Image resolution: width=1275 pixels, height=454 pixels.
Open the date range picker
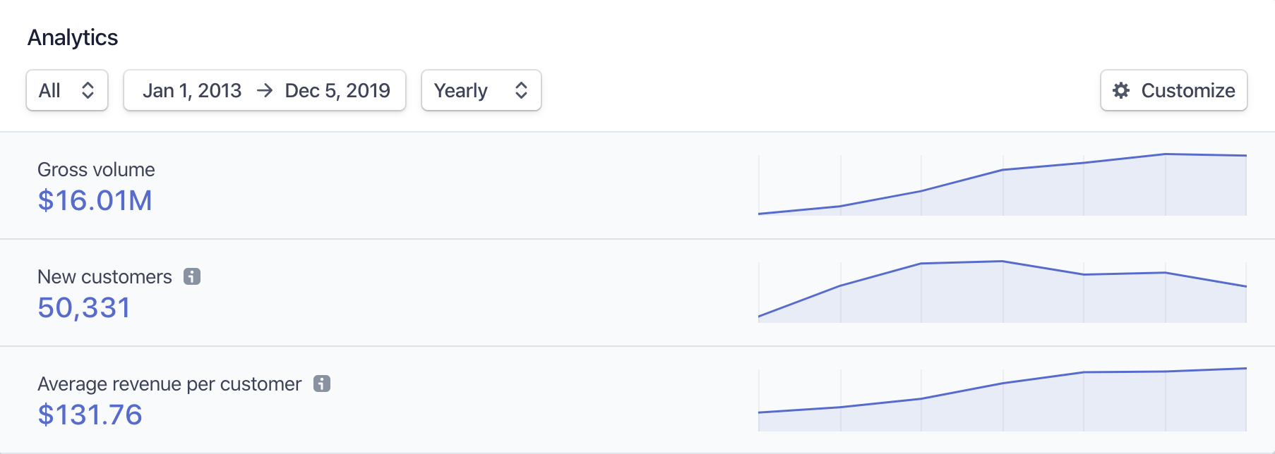point(265,90)
